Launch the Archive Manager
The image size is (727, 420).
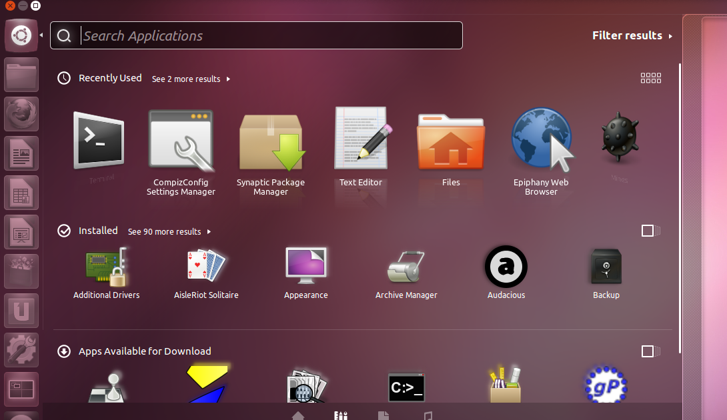[406, 264]
